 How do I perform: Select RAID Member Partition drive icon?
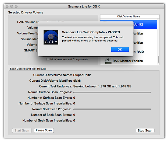(x=108, y=61)
